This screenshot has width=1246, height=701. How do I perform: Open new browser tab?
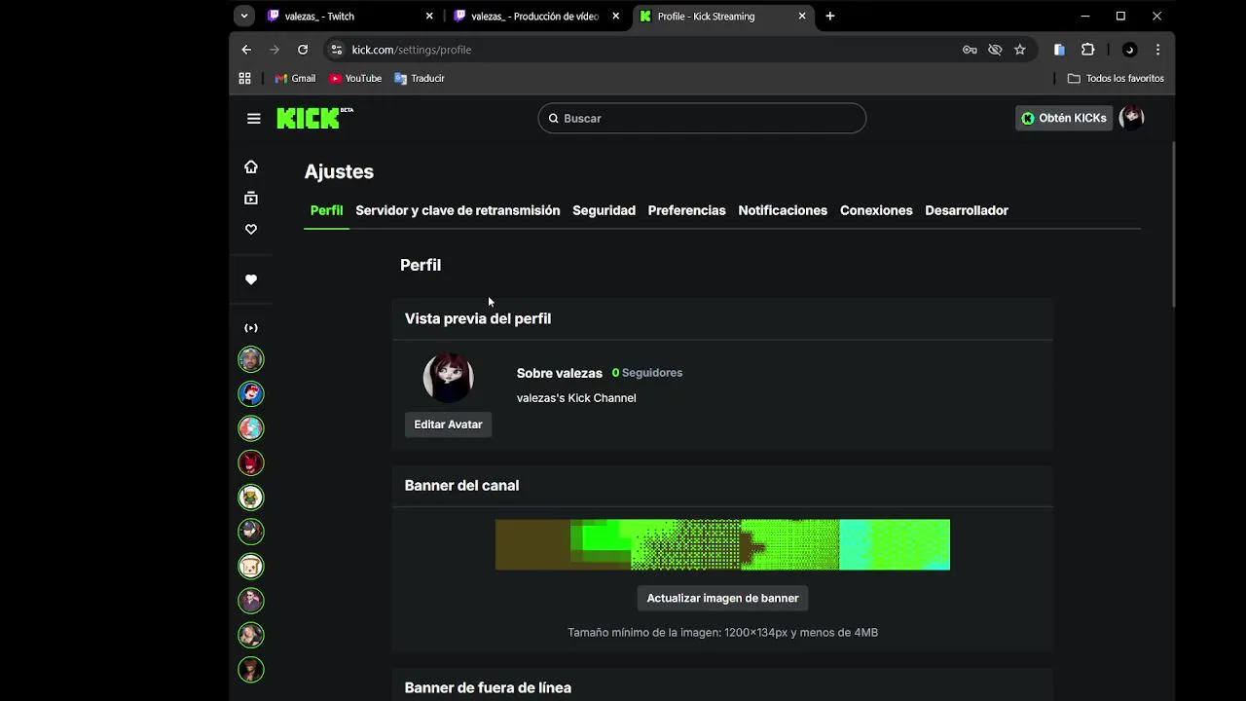[829, 16]
